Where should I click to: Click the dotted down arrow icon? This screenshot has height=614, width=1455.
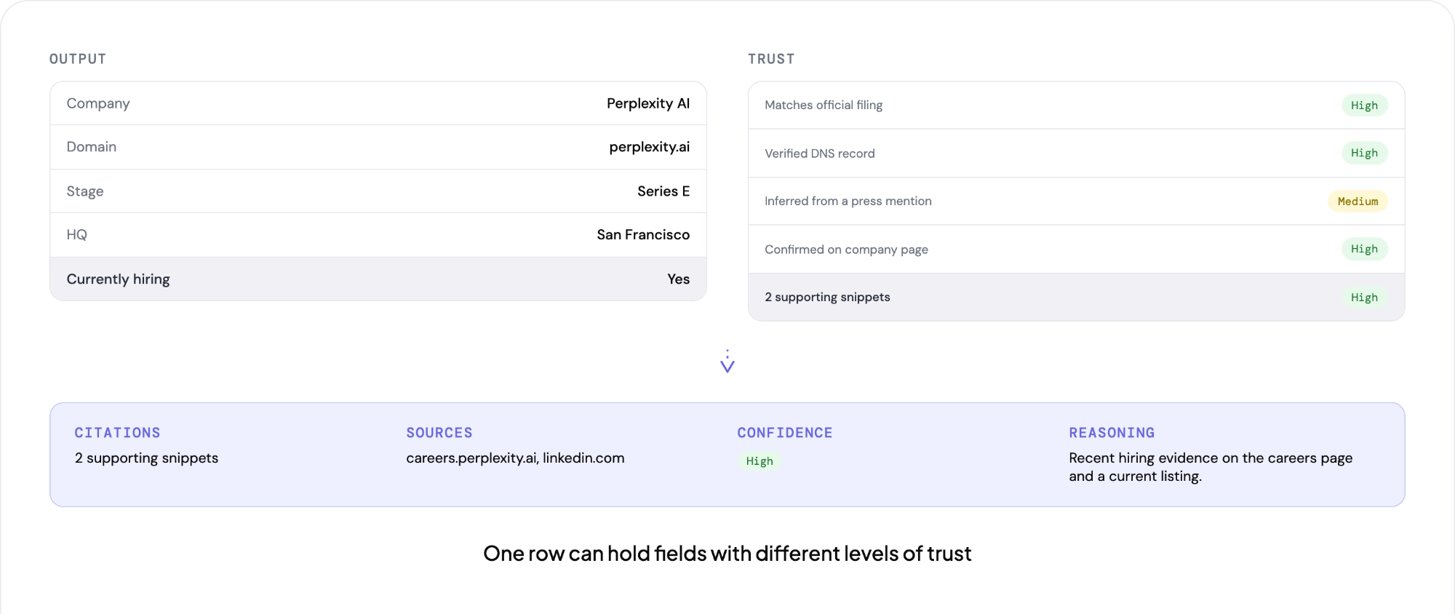pyautogui.click(x=727, y=362)
